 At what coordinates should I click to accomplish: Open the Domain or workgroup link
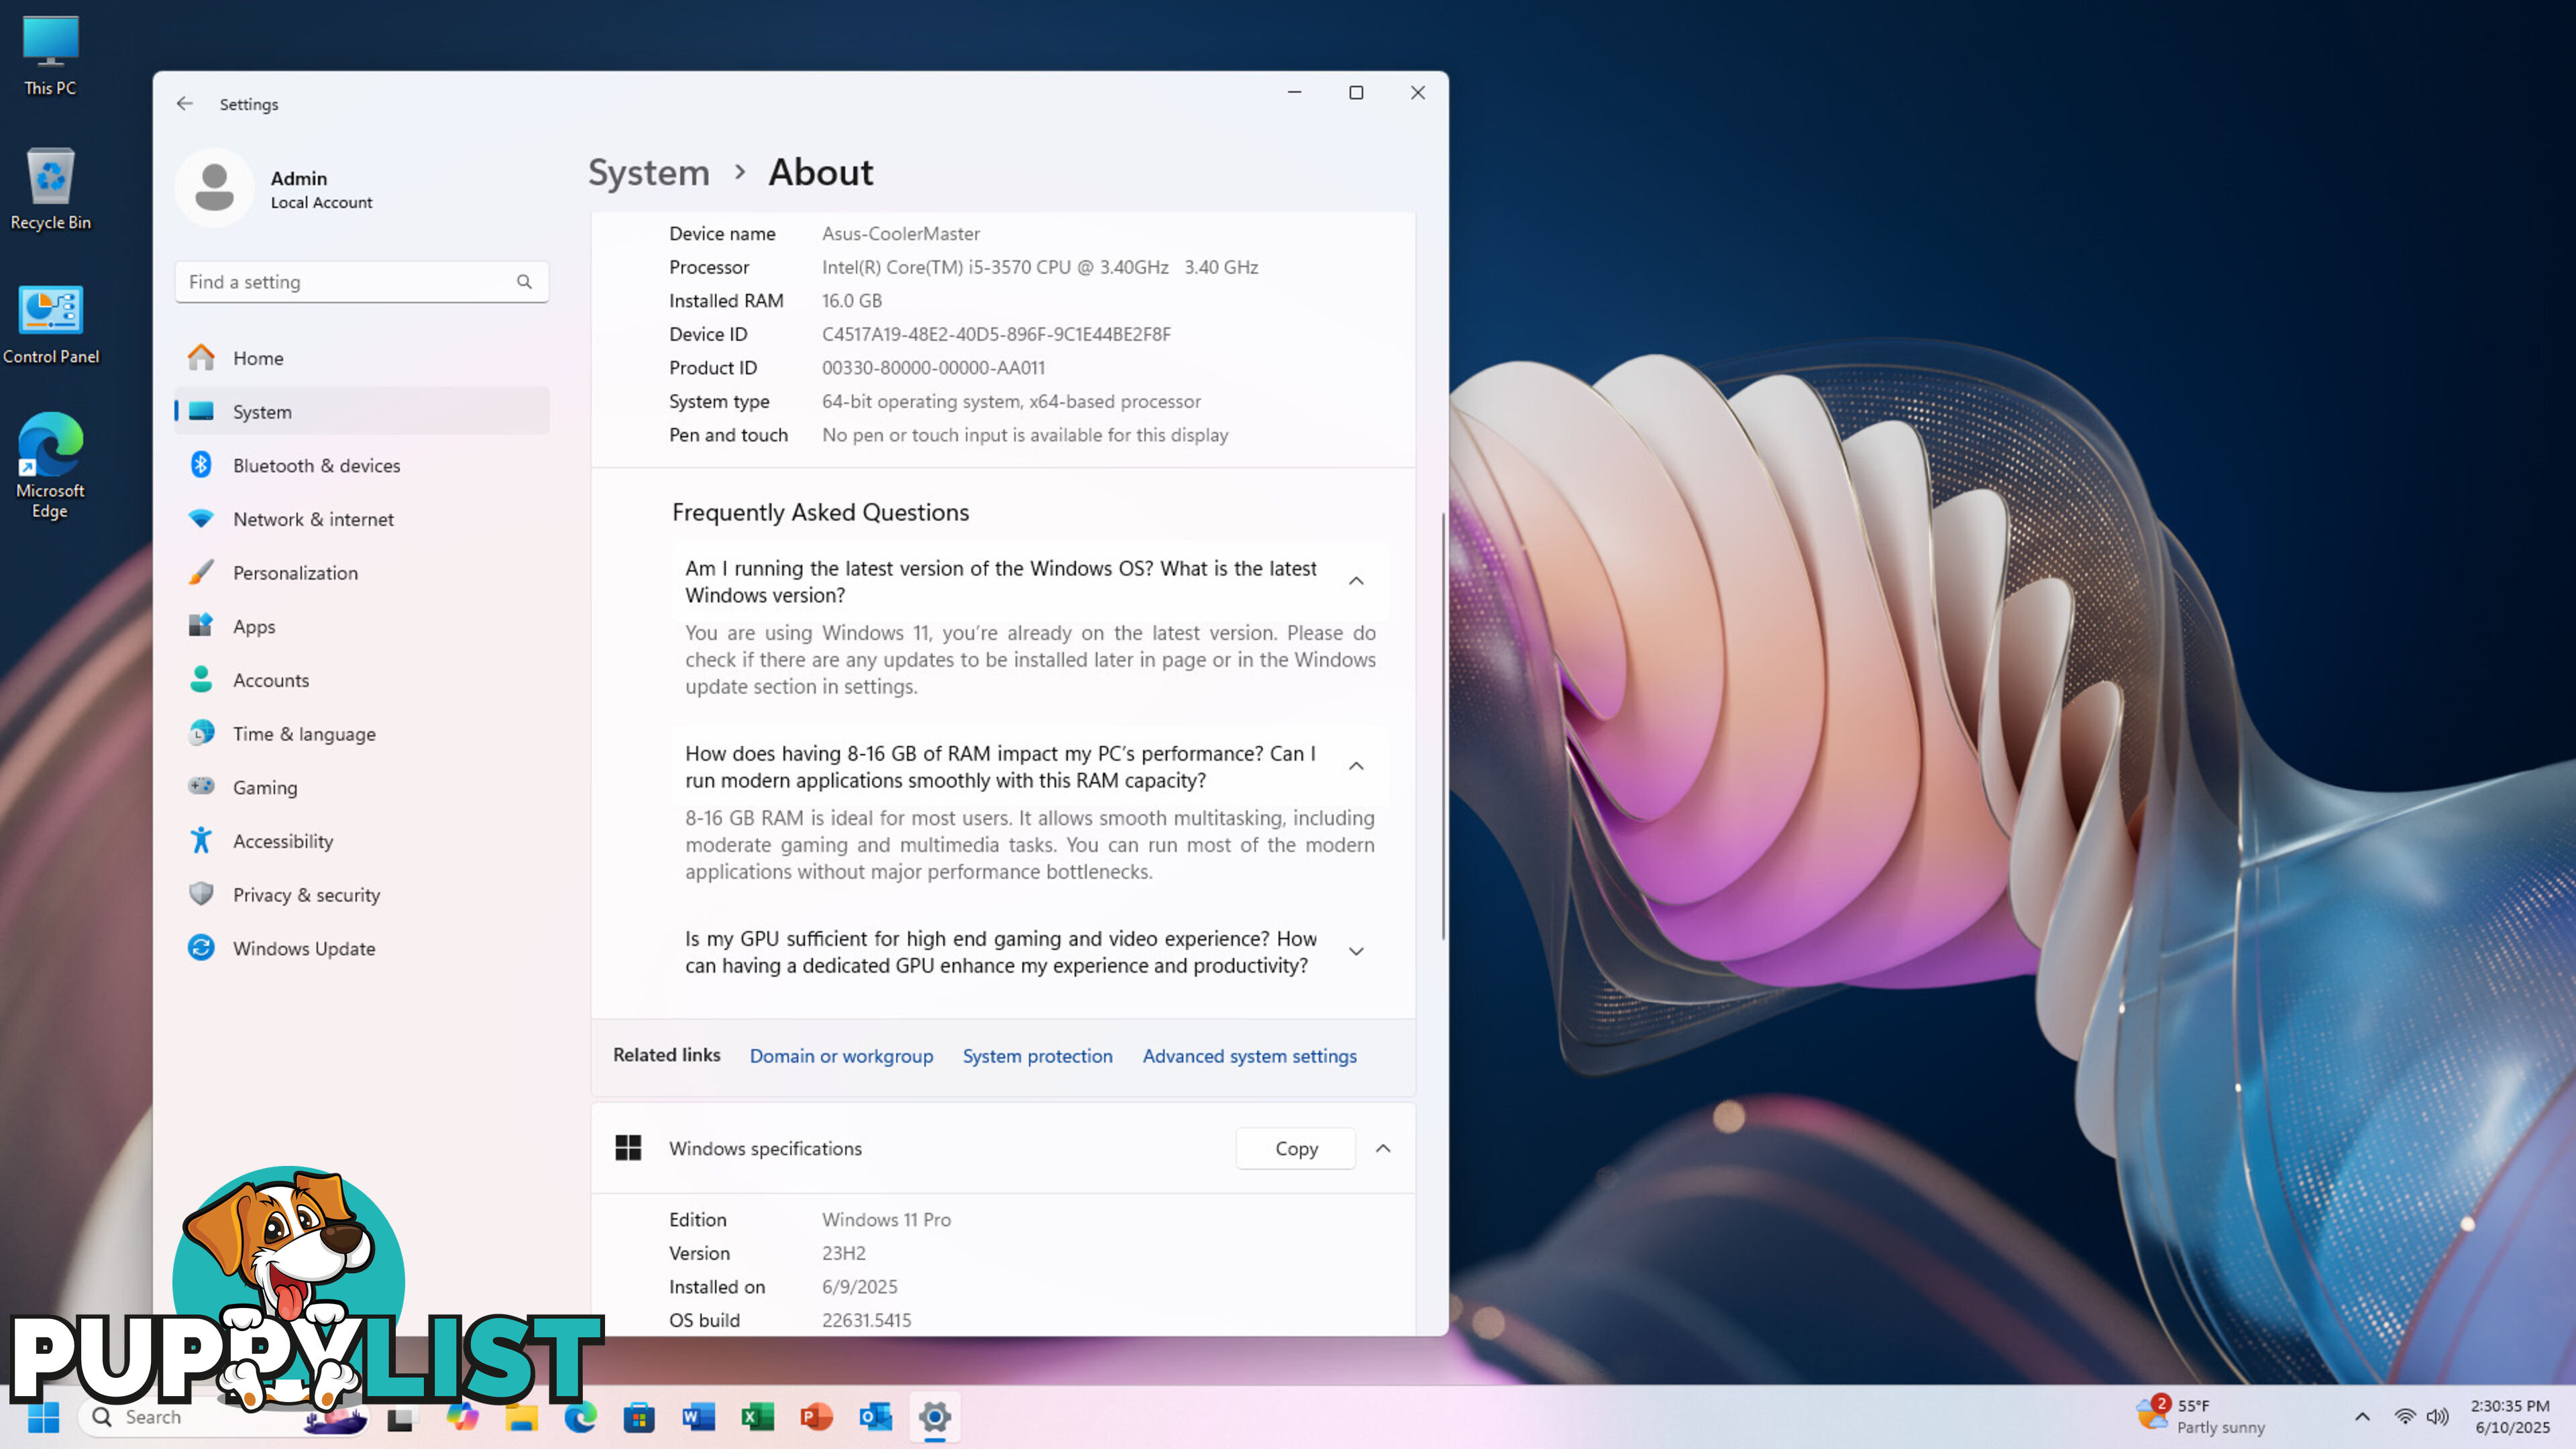pyautogui.click(x=841, y=1056)
